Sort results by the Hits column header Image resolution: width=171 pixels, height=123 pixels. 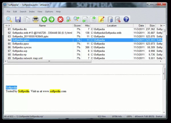86,26
